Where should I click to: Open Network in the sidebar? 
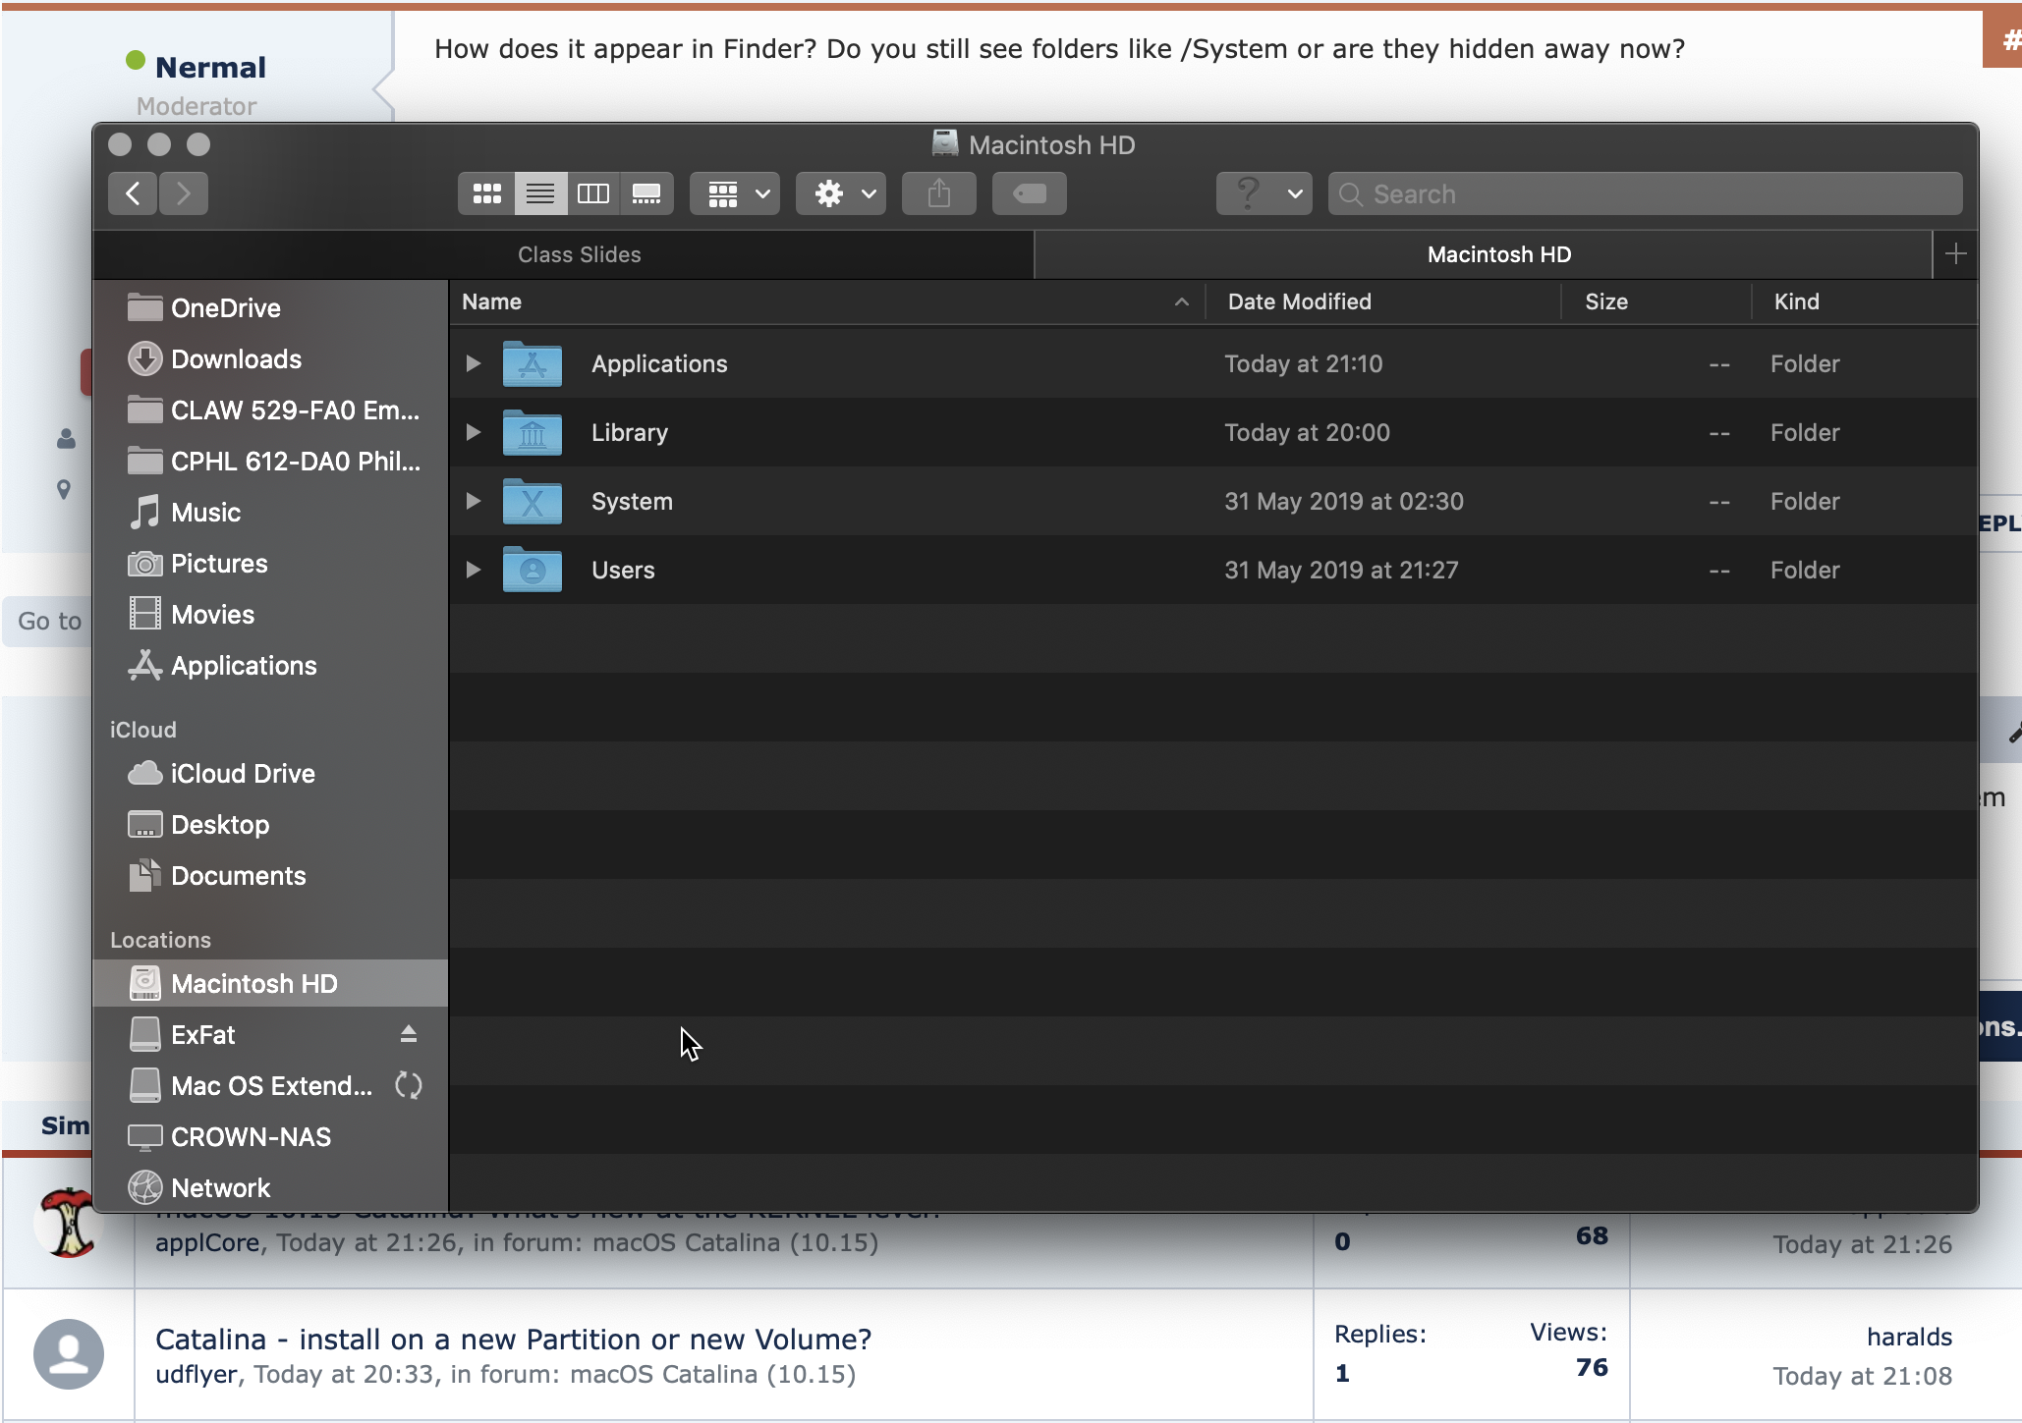270,1188
